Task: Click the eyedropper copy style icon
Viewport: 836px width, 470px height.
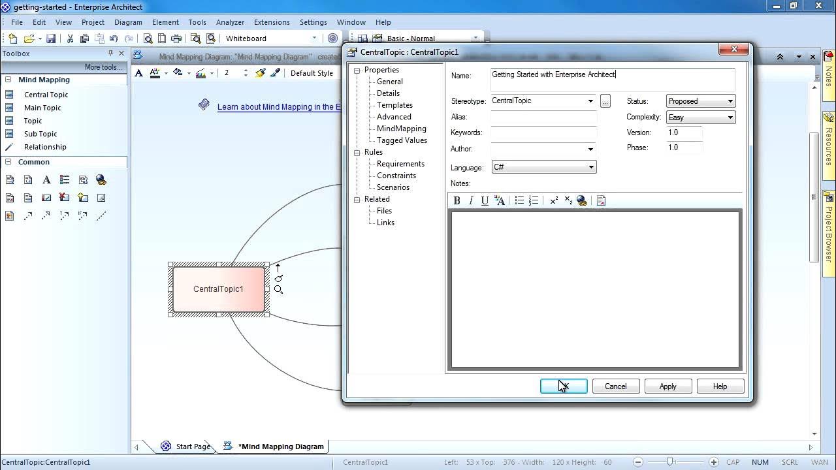Action: [x=276, y=73]
